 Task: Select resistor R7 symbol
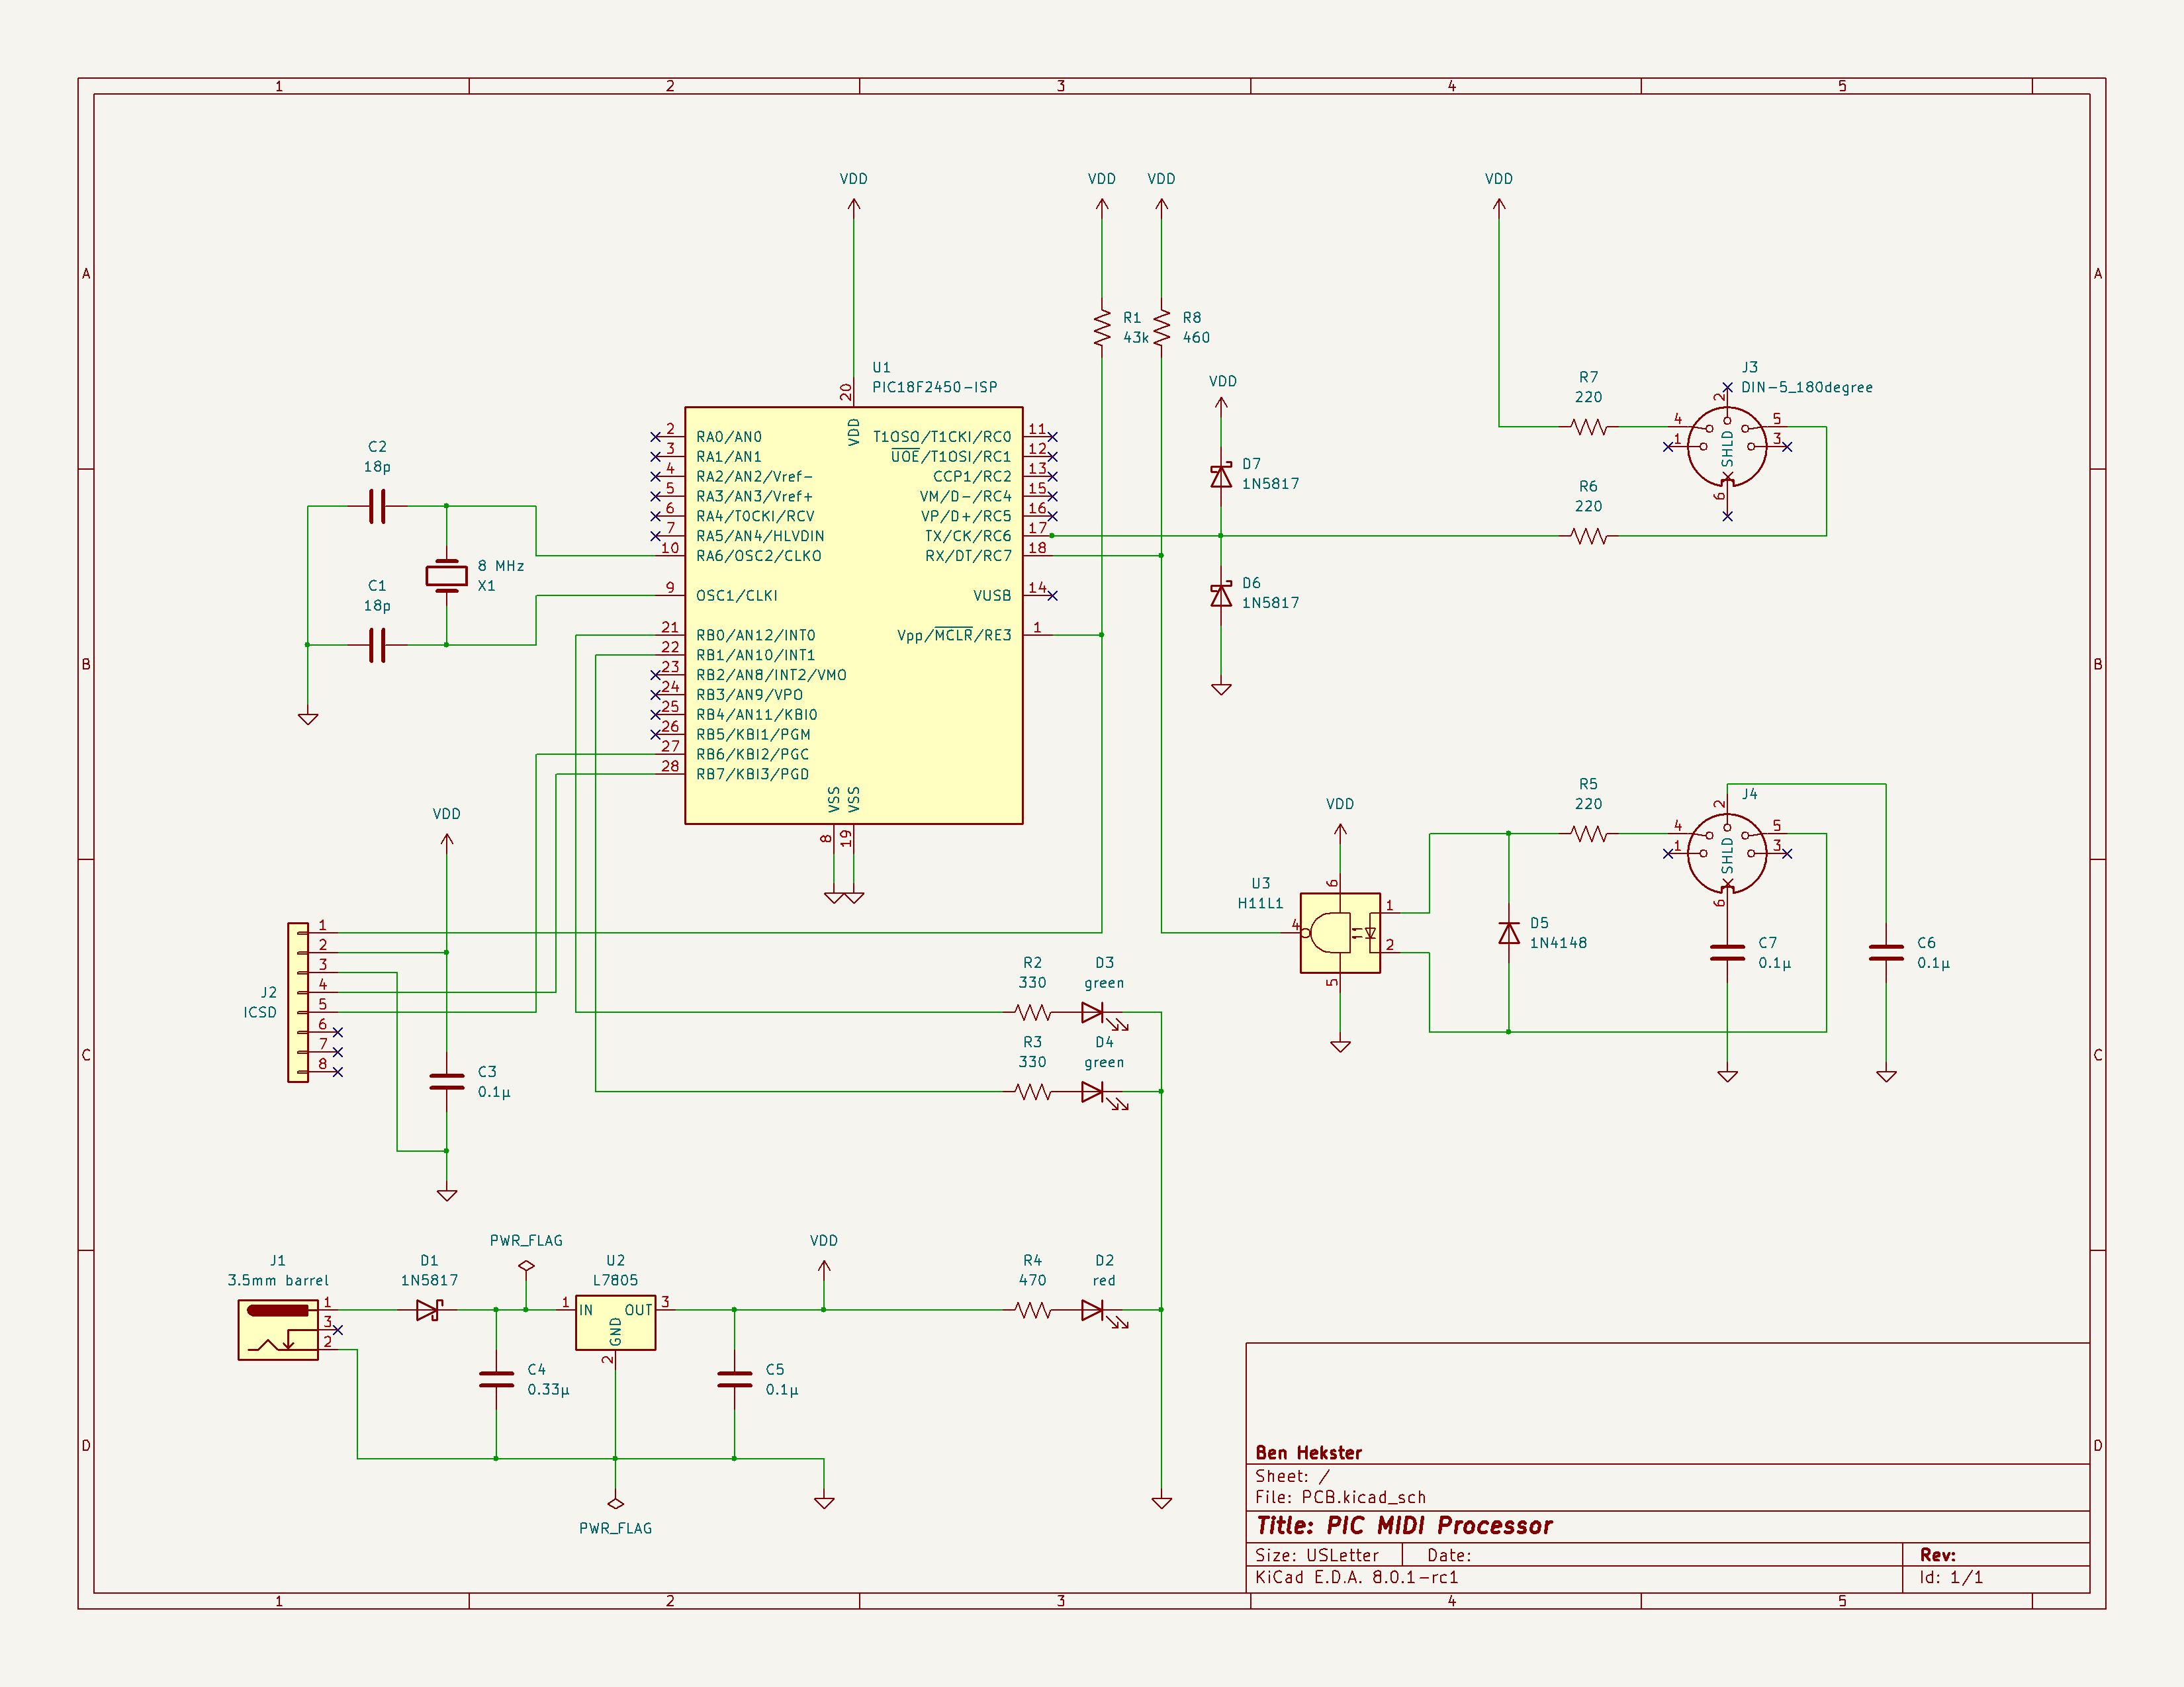(1588, 427)
